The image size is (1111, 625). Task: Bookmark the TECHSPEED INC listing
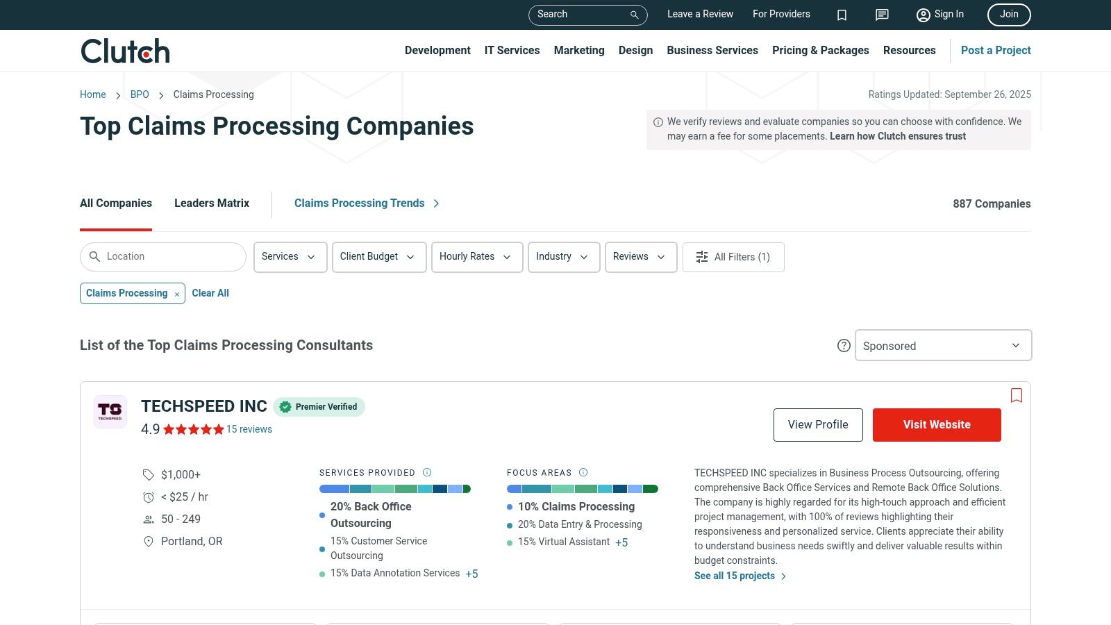click(x=1017, y=395)
